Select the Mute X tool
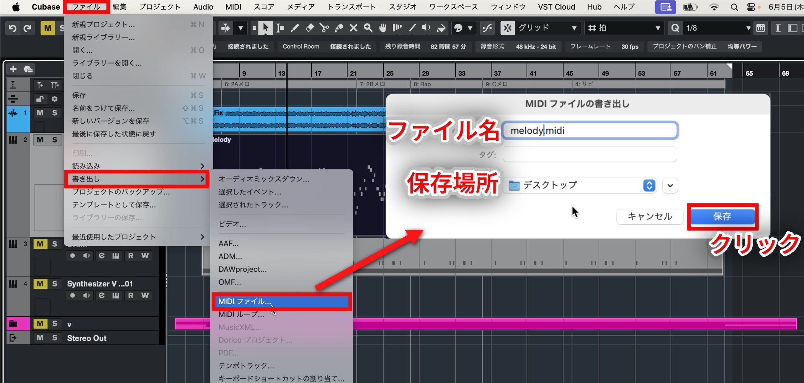The height and width of the screenshot is (383, 804). pyautogui.click(x=353, y=28)
